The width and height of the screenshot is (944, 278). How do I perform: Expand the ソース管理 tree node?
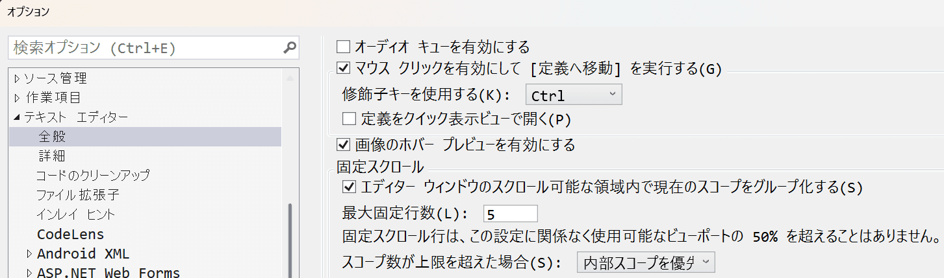point(17,79)
